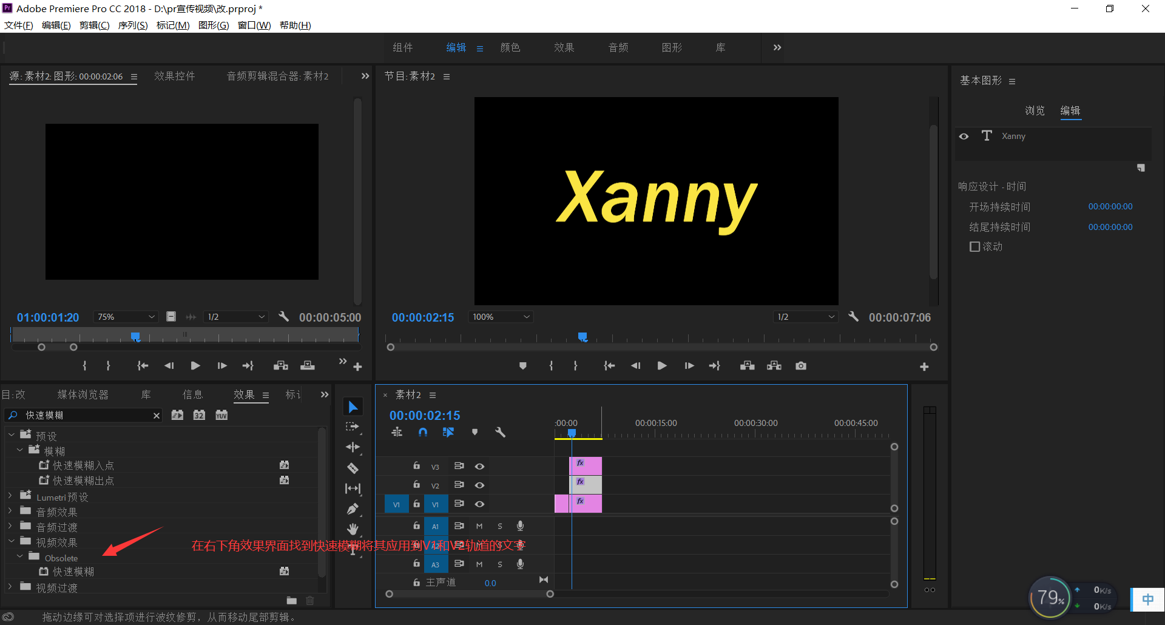Edit 开场持续时间 timecode value
The width and height of the screenshot is (1165, 625).
pos(1110,206)
